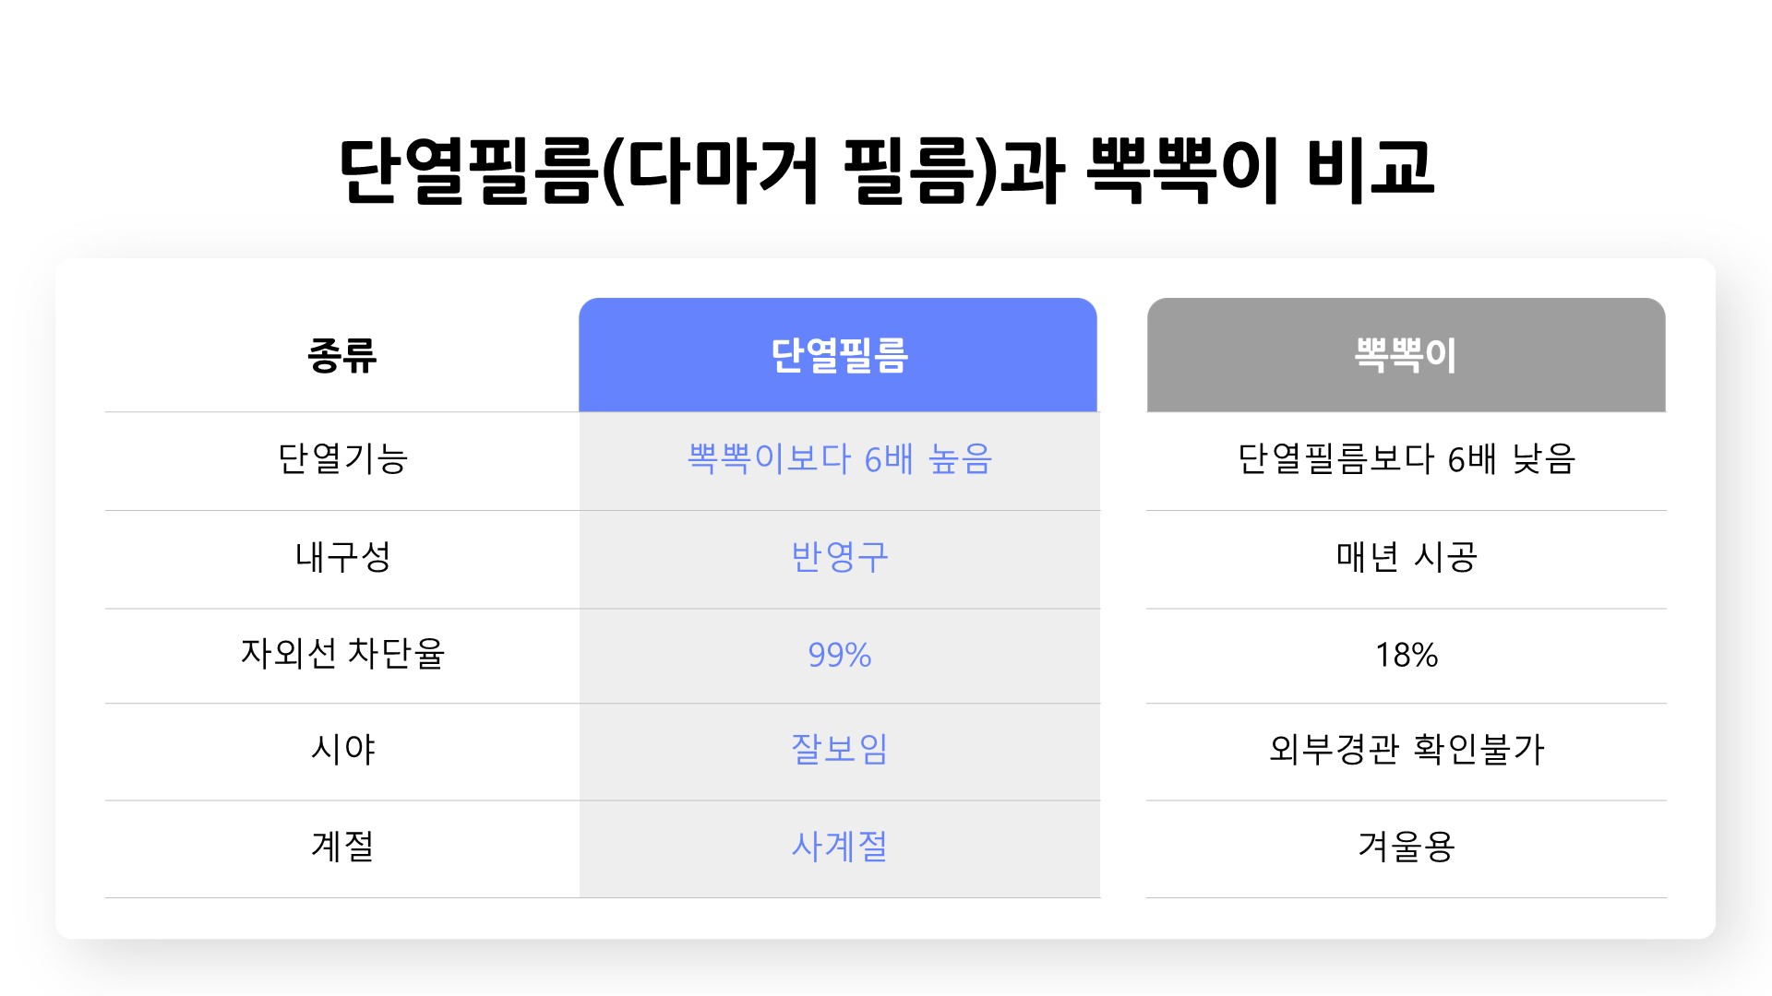Click the 매년 시공 cell
1772x996 pixels.
pos(1406,557)
